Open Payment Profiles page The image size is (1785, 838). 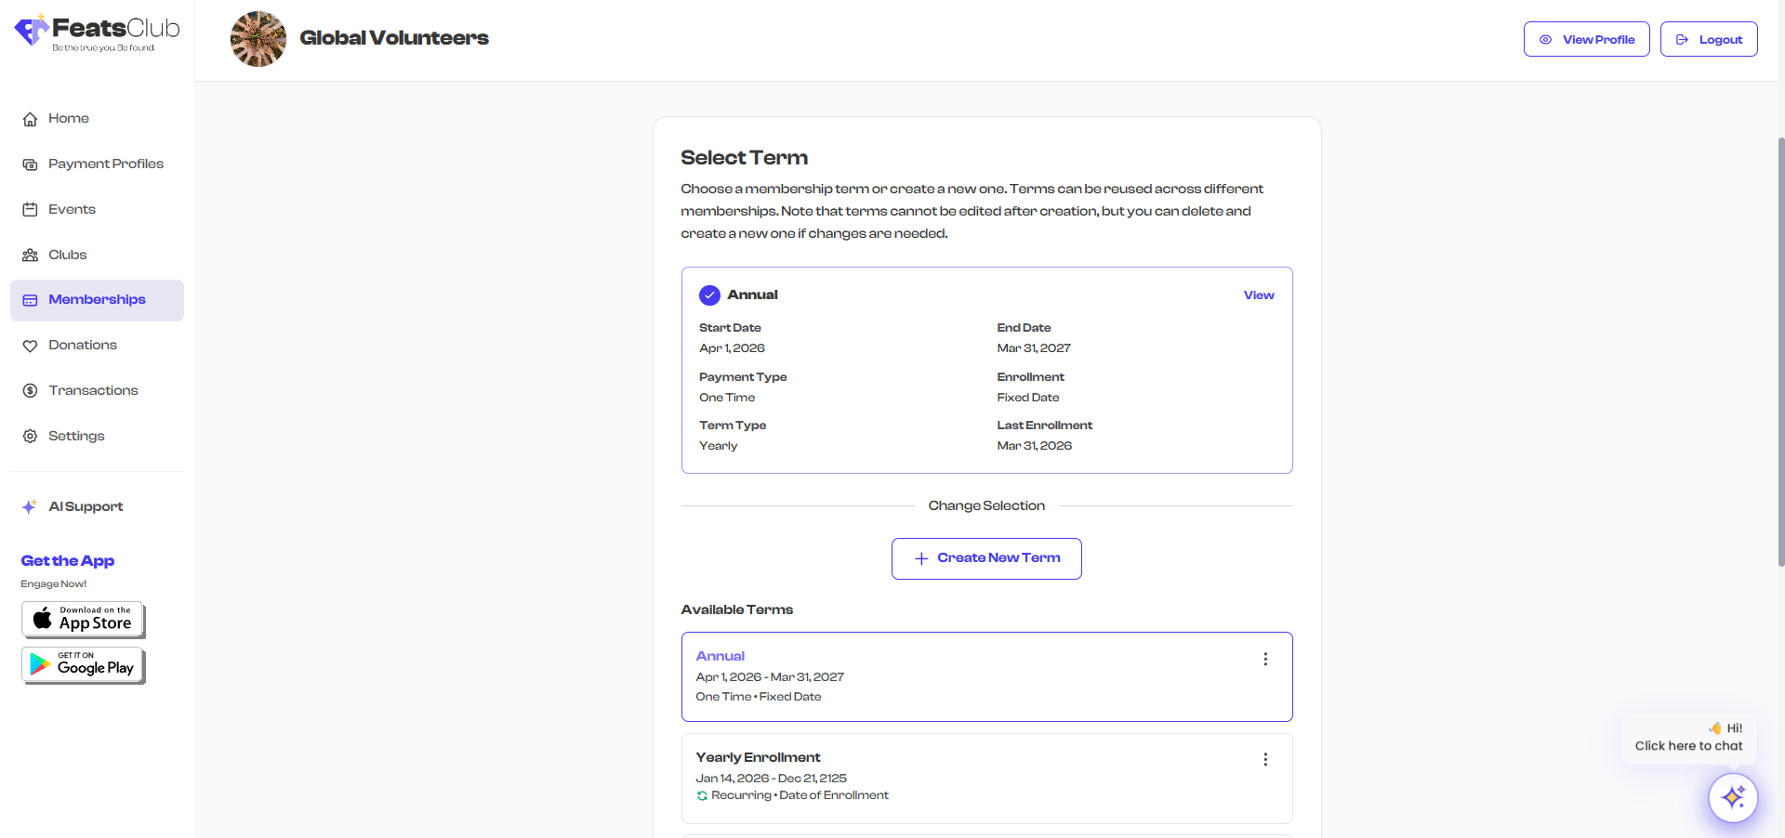coord(97,164)
